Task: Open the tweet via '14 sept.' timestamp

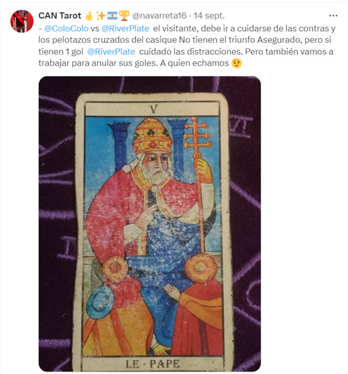Action: click(209, 16)
